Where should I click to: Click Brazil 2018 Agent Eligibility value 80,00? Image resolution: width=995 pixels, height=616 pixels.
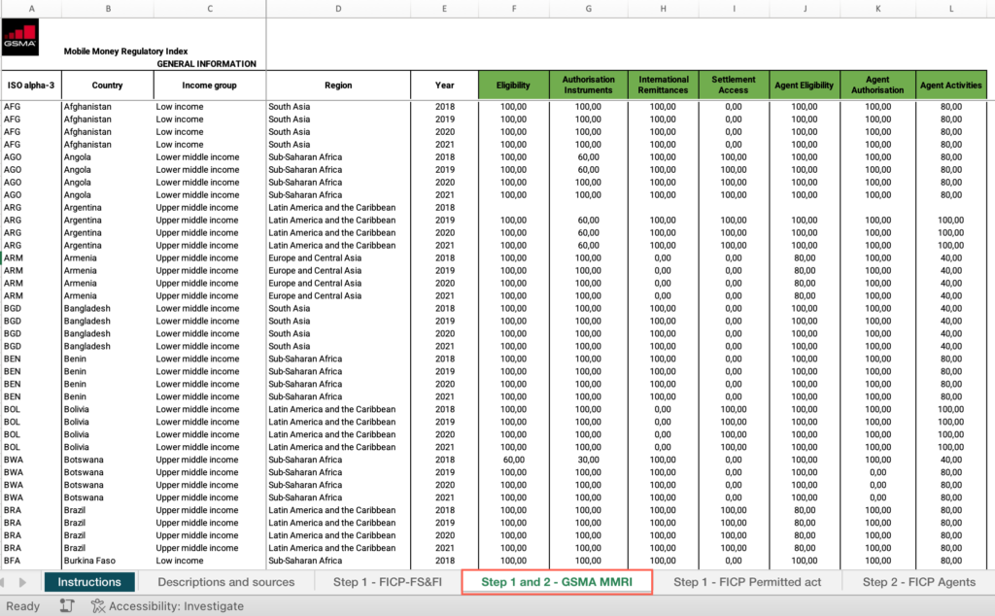tap(804, 511)
